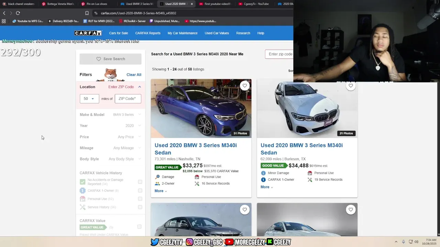The image size is (440, 247).
Task: Favorite the white BMW bottom-right listing
Action: pyautogui.click(x=351, y=210)
